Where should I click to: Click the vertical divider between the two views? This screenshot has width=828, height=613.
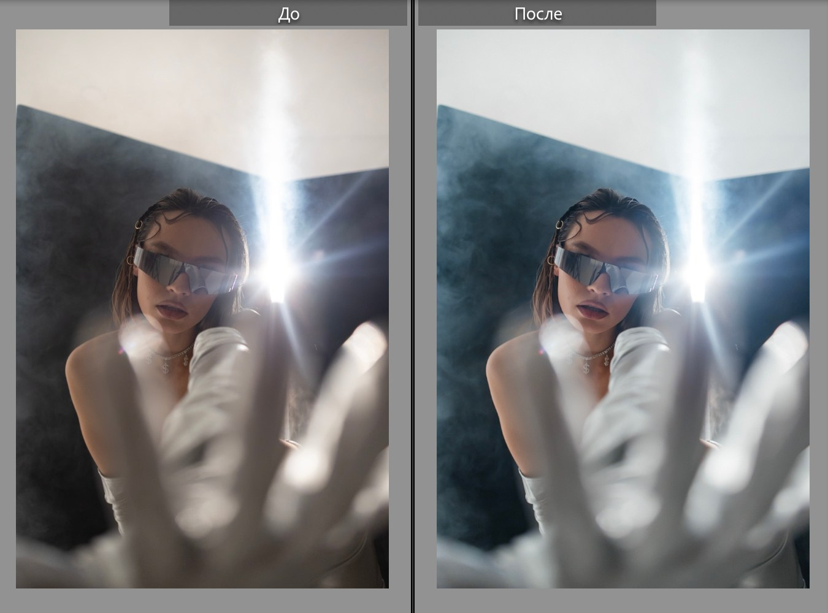point(413,306)
